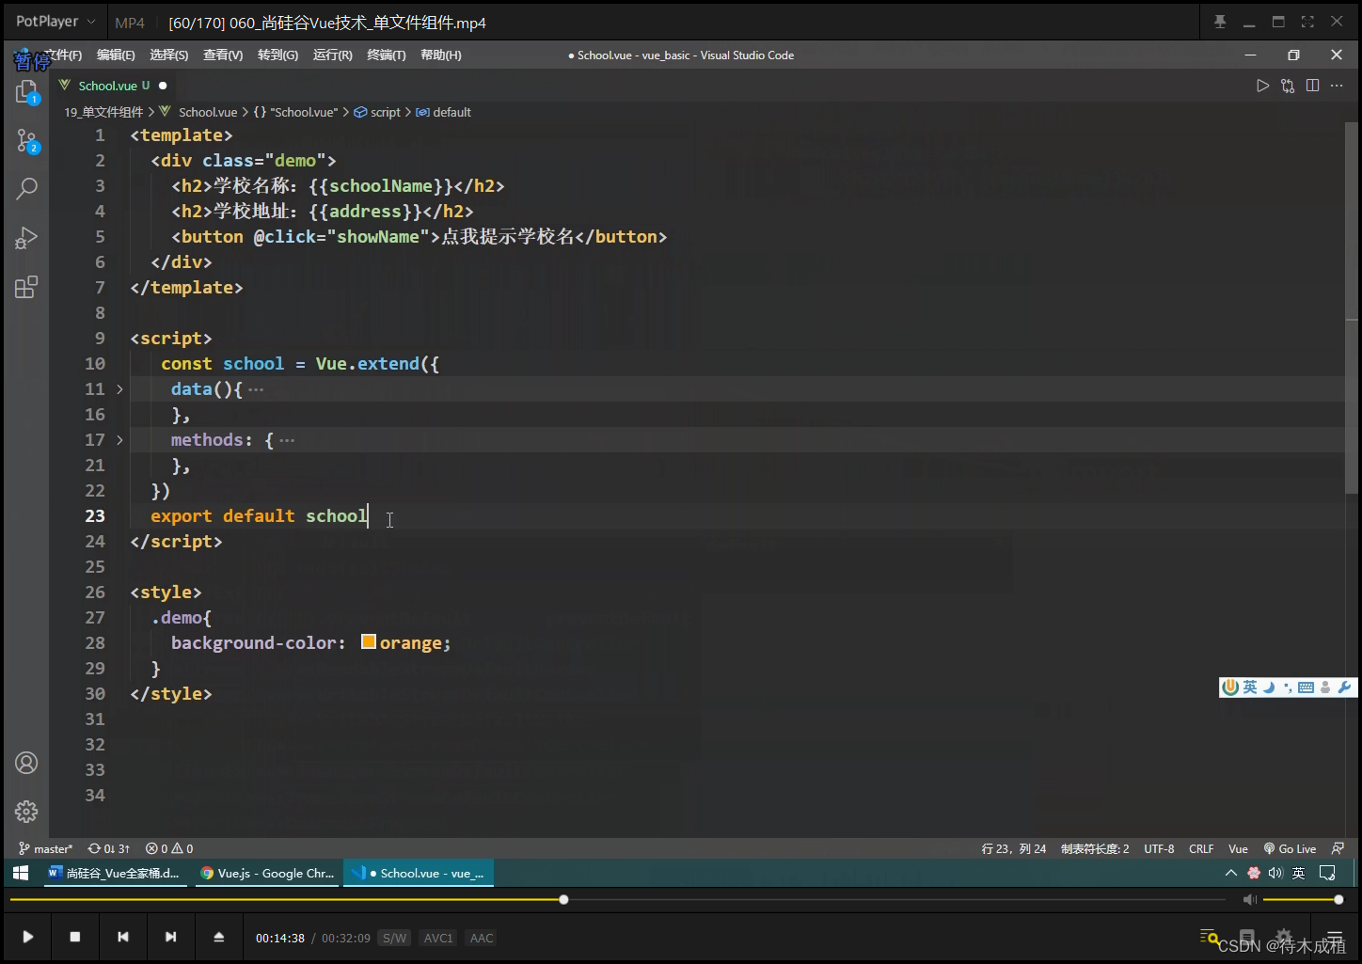Image resolution: width=1362 pixels, height=964 pixels.
Task: Split the editor to the right
Action: pyautogui.click(x=1312, y=86)
